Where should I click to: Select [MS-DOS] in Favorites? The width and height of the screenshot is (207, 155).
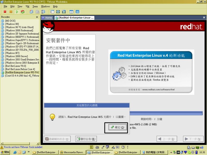pos(10,21)
